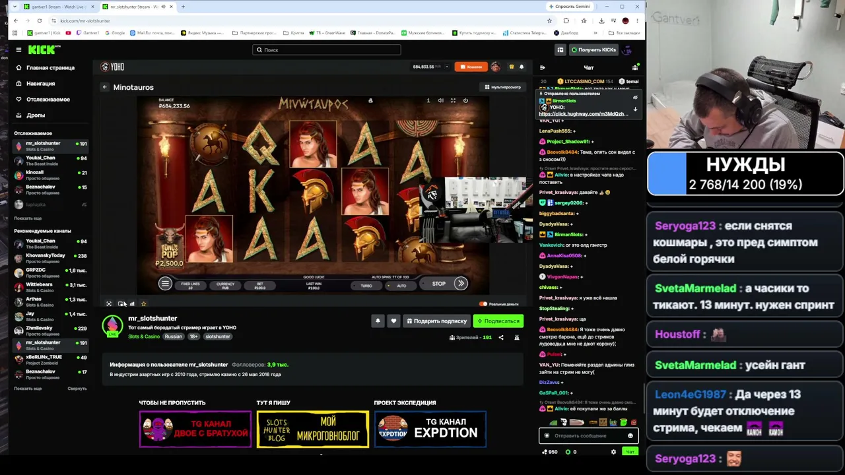Open the orange Кошелек wallet button

coord(472,67)
